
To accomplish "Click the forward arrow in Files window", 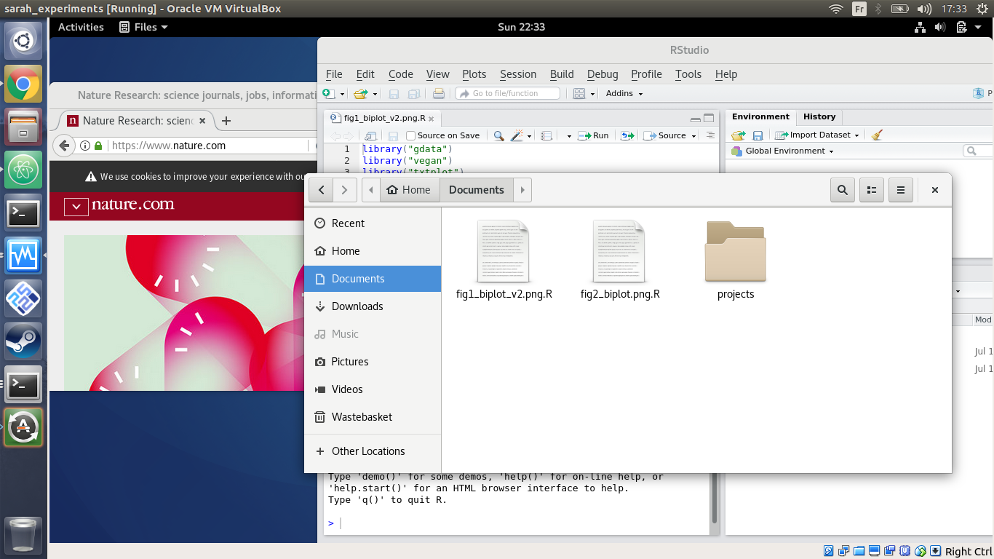I will [345, 190].
